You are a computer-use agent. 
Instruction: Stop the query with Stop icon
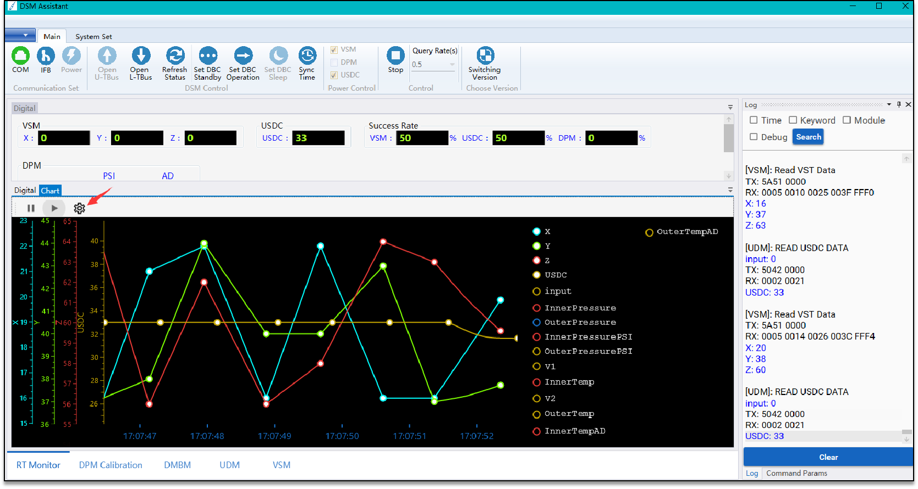(395, 55)
